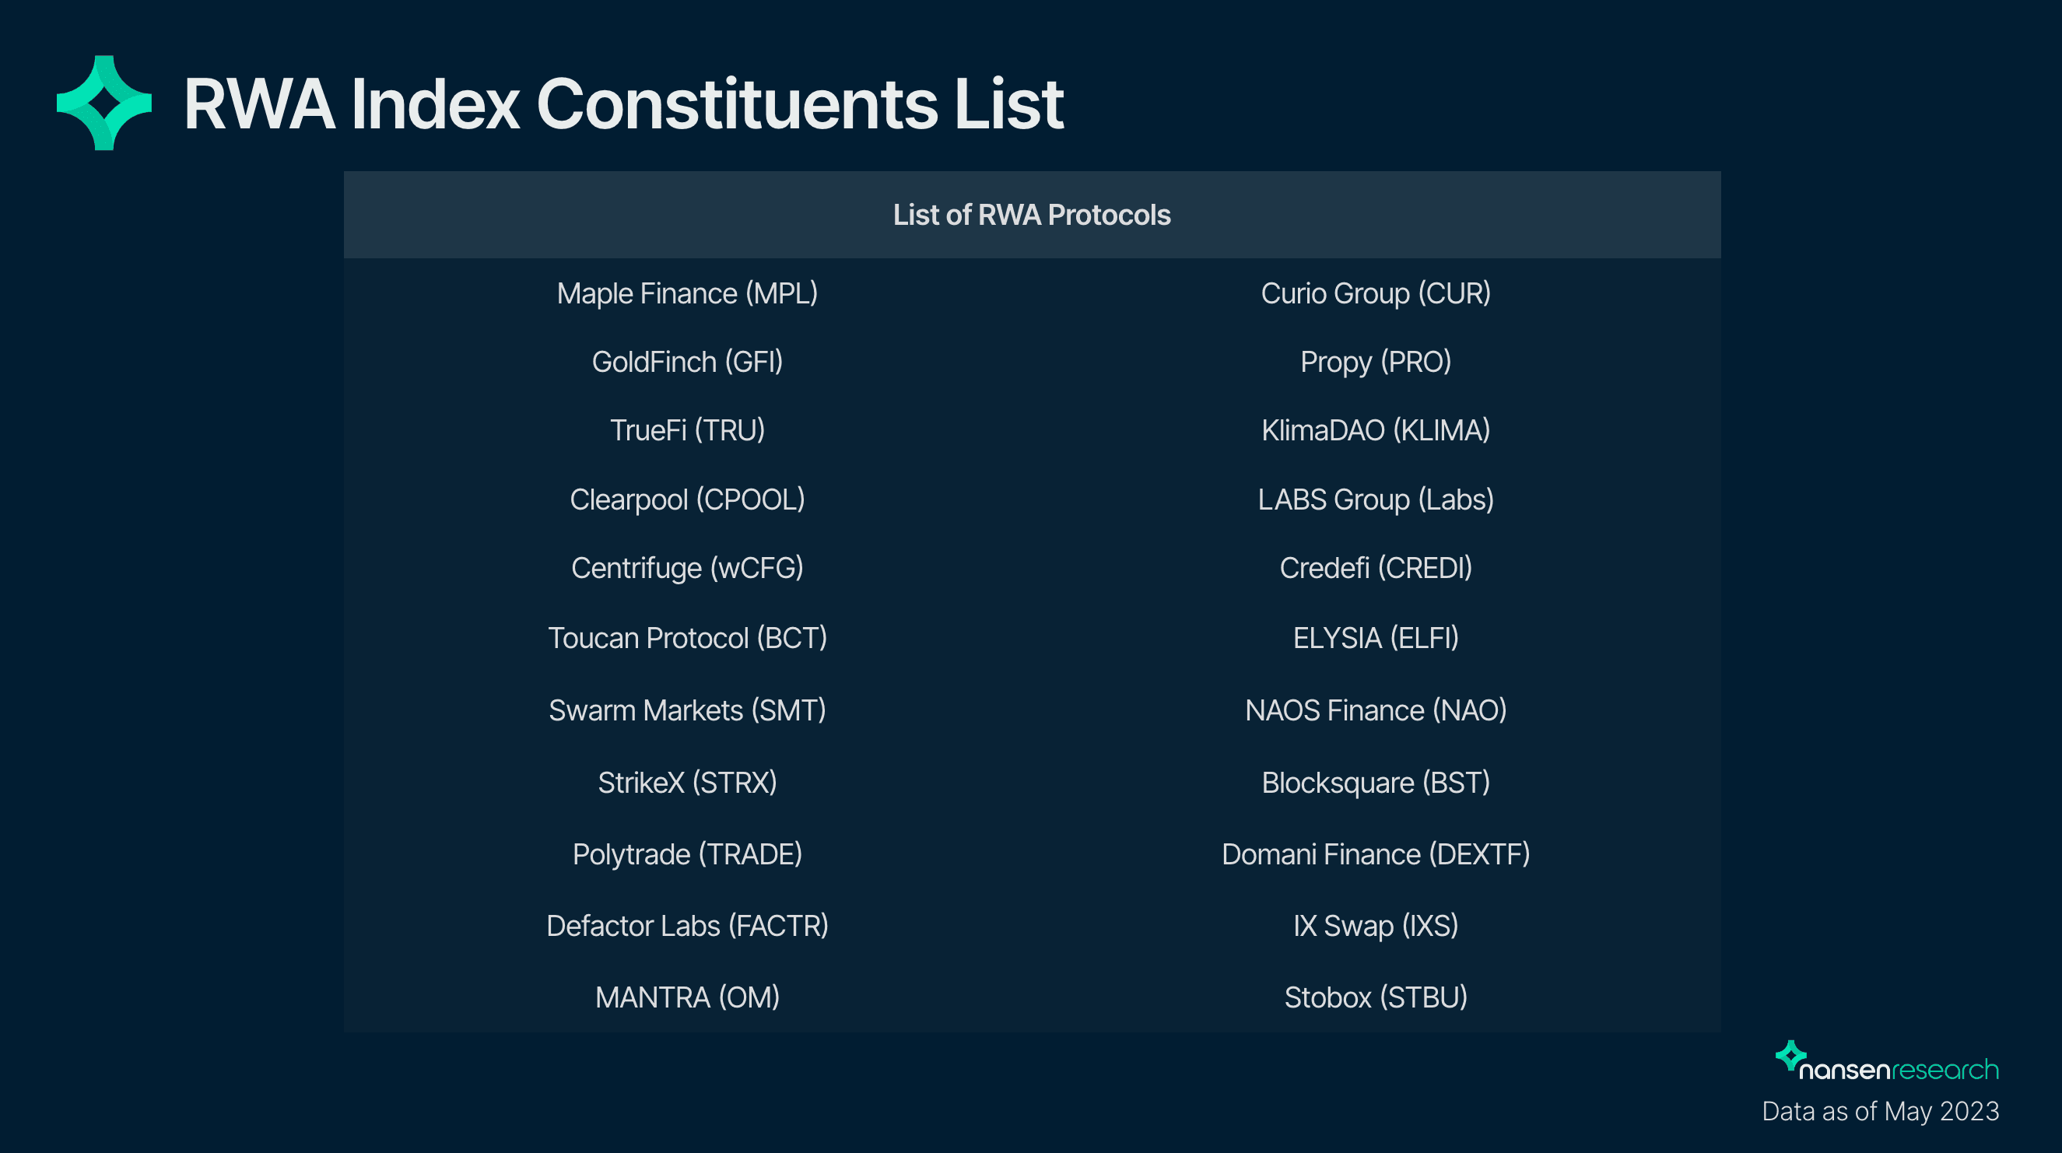Viewport: 2062px width, 1153px height.
Task: Select GoldFinch (GFI) entry
Action: tap(688, 363)
